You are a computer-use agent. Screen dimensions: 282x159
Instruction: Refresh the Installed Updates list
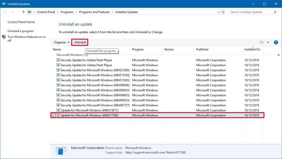(x=223, y=12)
